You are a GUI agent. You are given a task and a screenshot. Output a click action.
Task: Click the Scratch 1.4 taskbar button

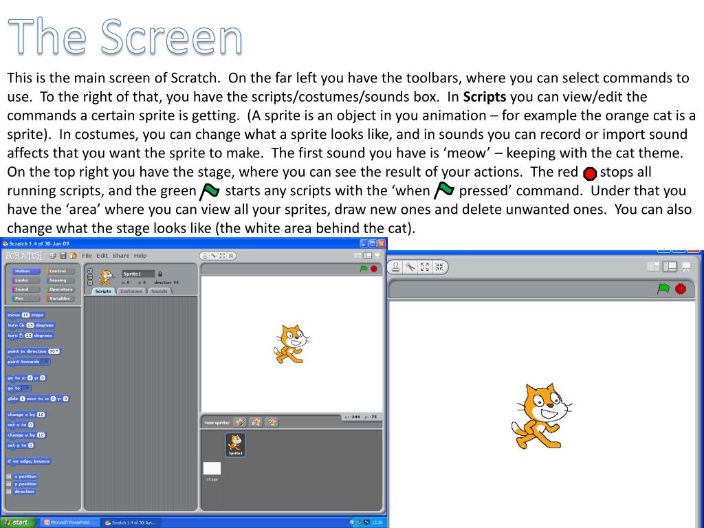pyautogui.click(x=130, y=522)
